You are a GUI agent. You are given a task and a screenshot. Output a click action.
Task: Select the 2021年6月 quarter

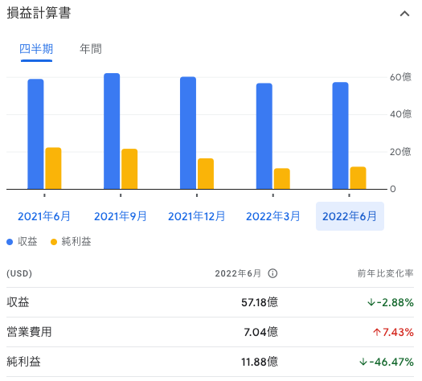pyautogui.click(x=44, y=216)
